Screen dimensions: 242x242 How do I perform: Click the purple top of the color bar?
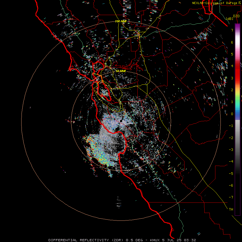point(237,26)
